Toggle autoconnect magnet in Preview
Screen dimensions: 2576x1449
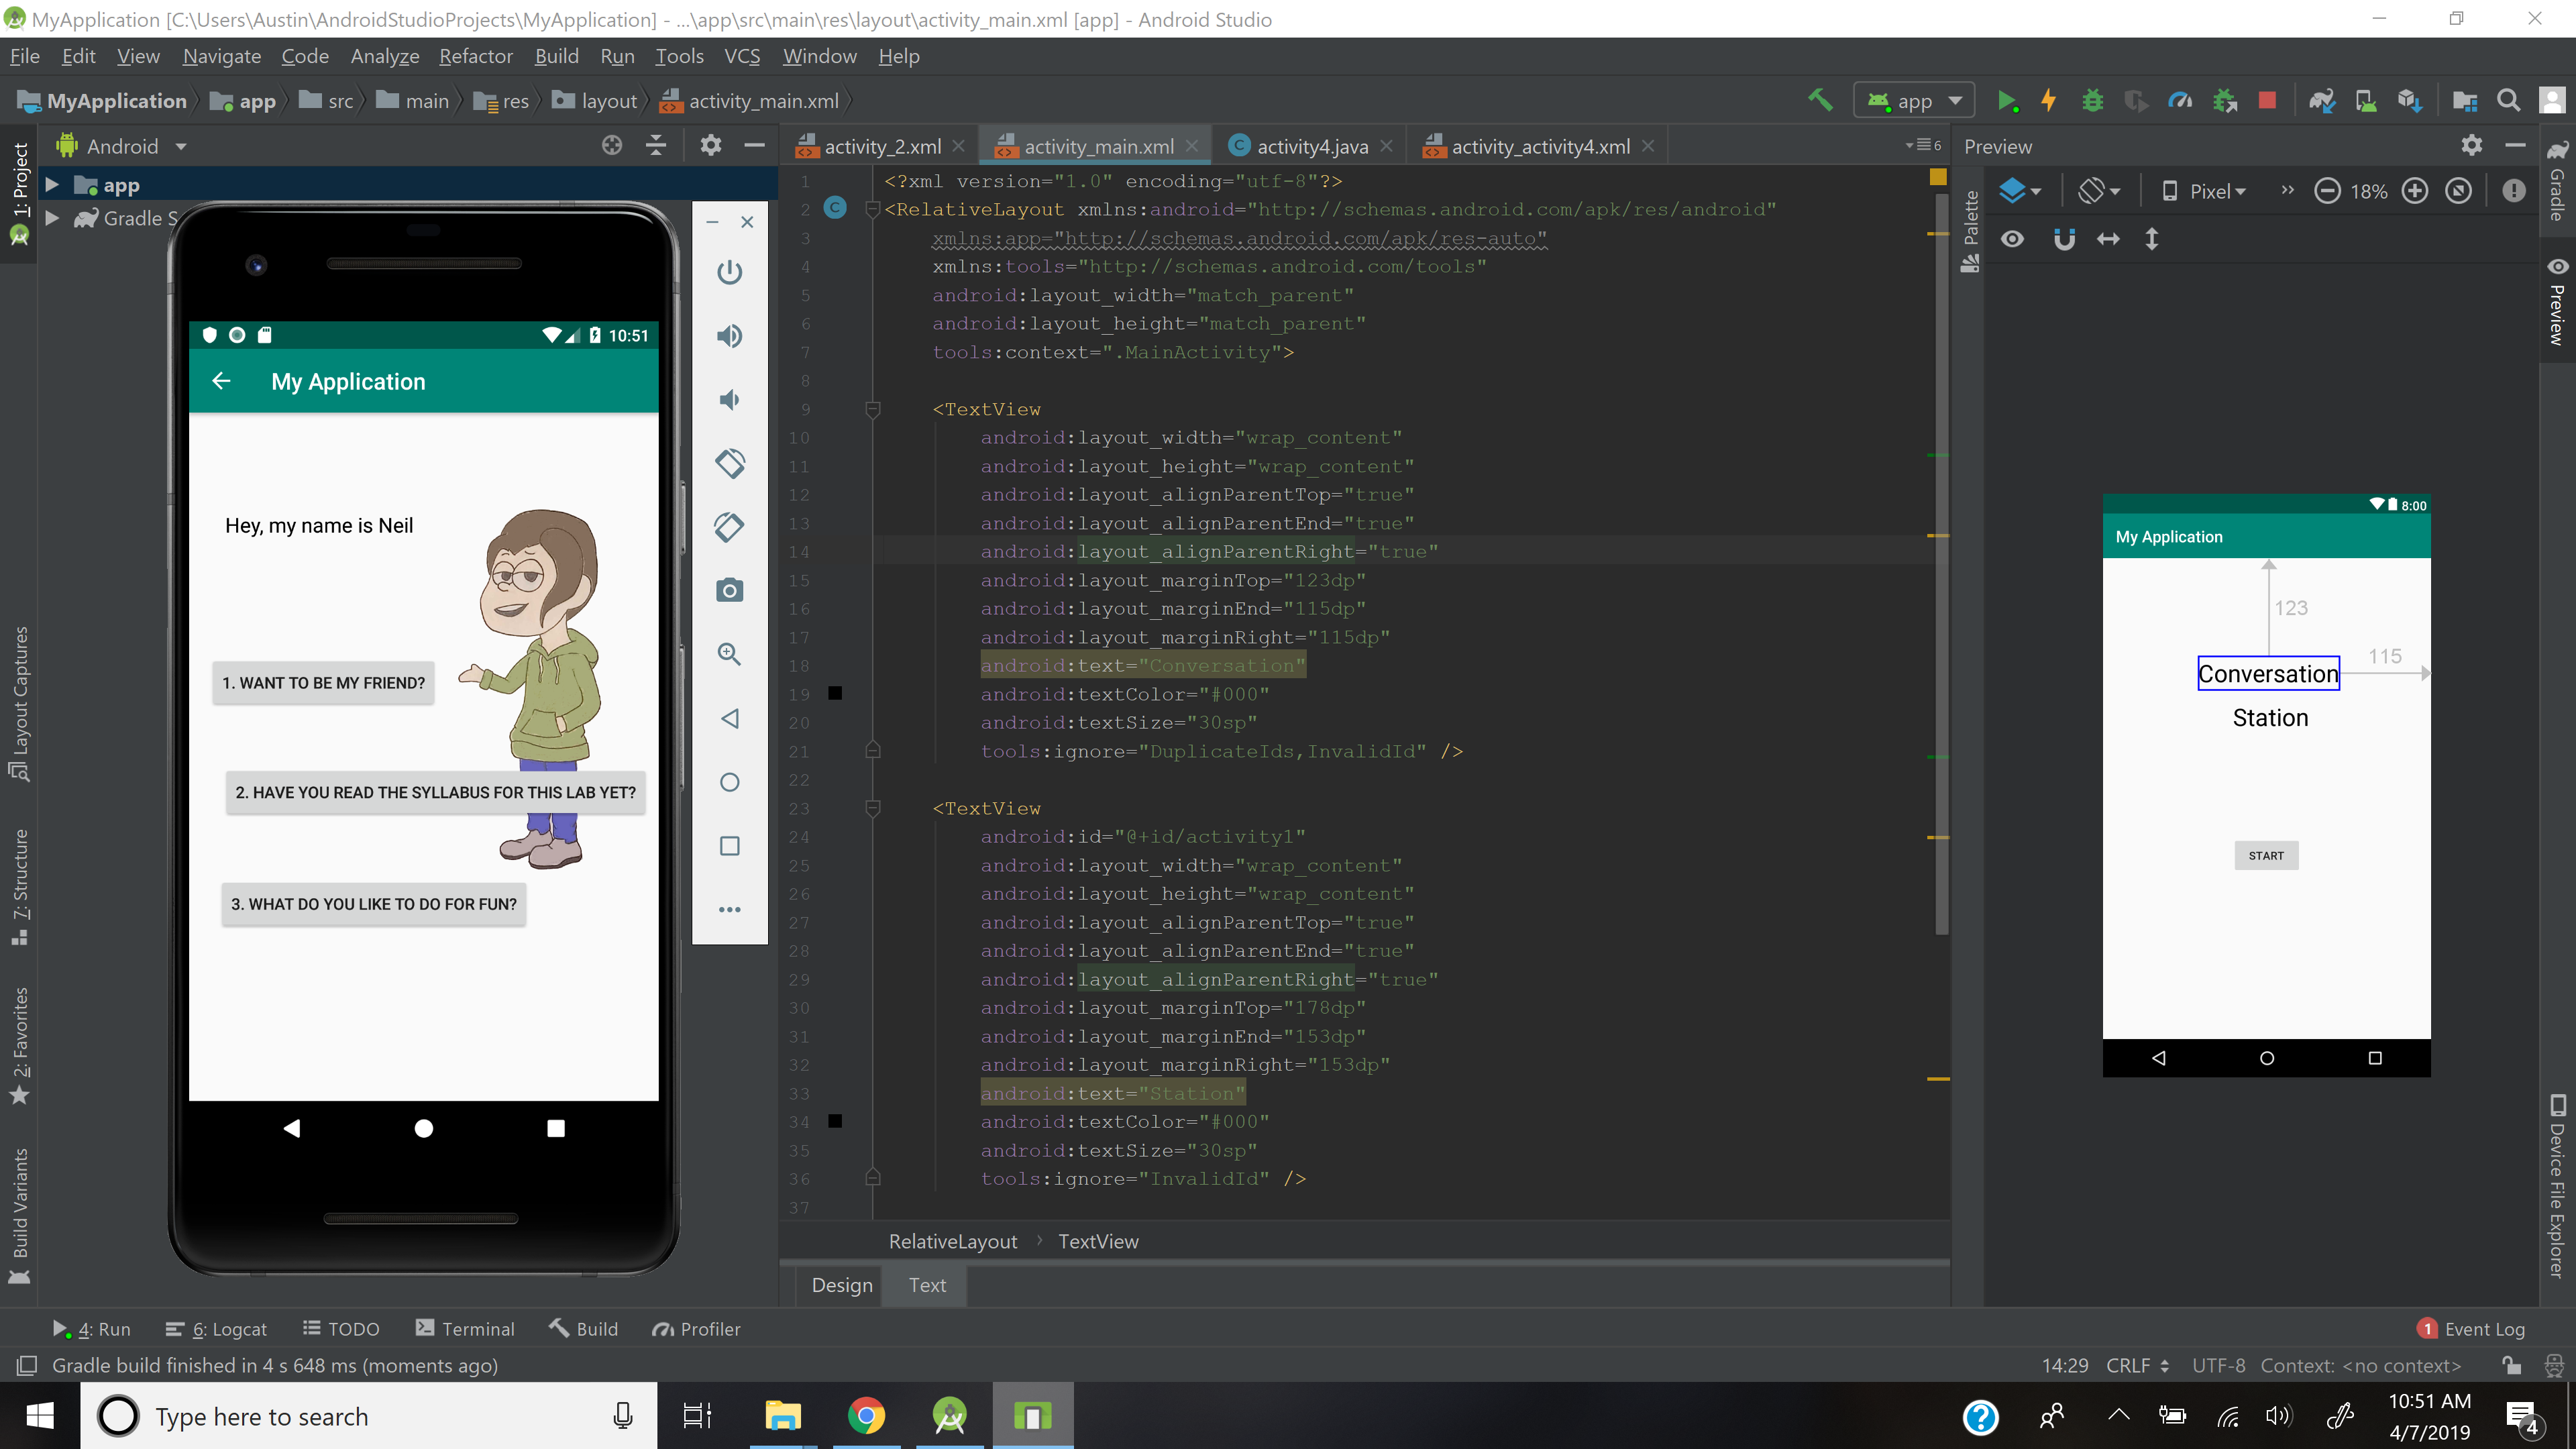[x=2064, y=239]
